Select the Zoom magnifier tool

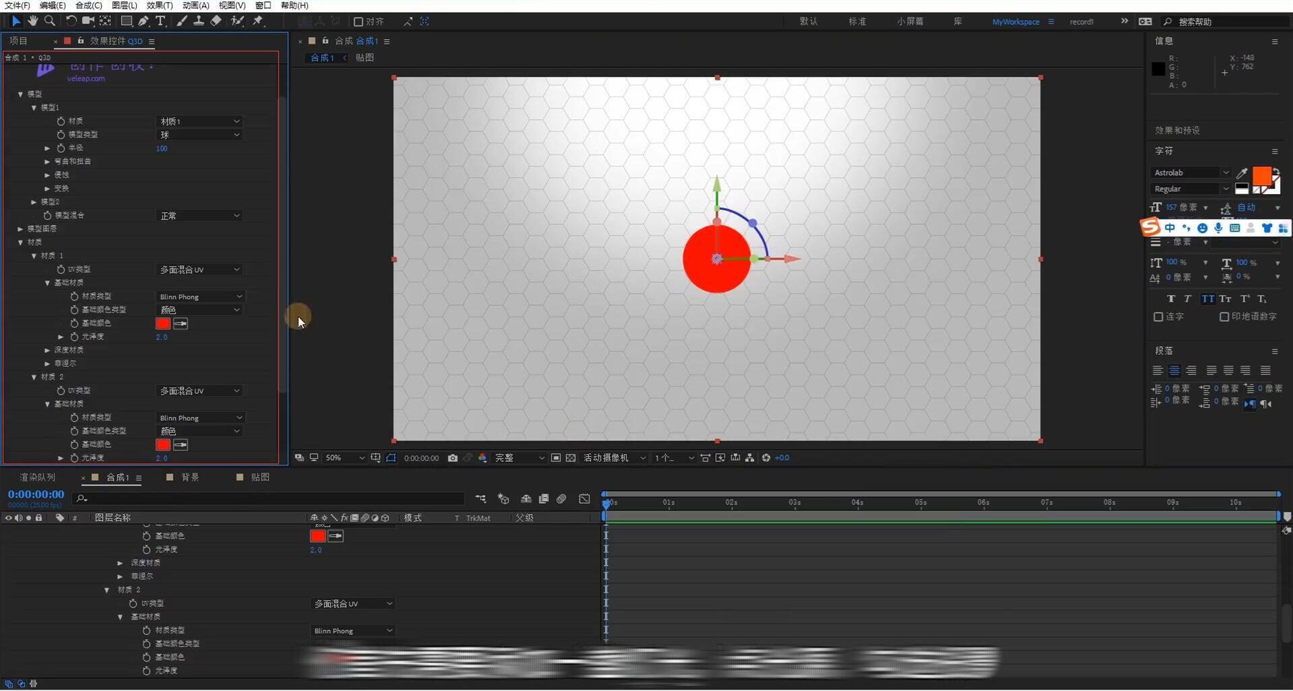pyautogui.click(x=49, y=21)
